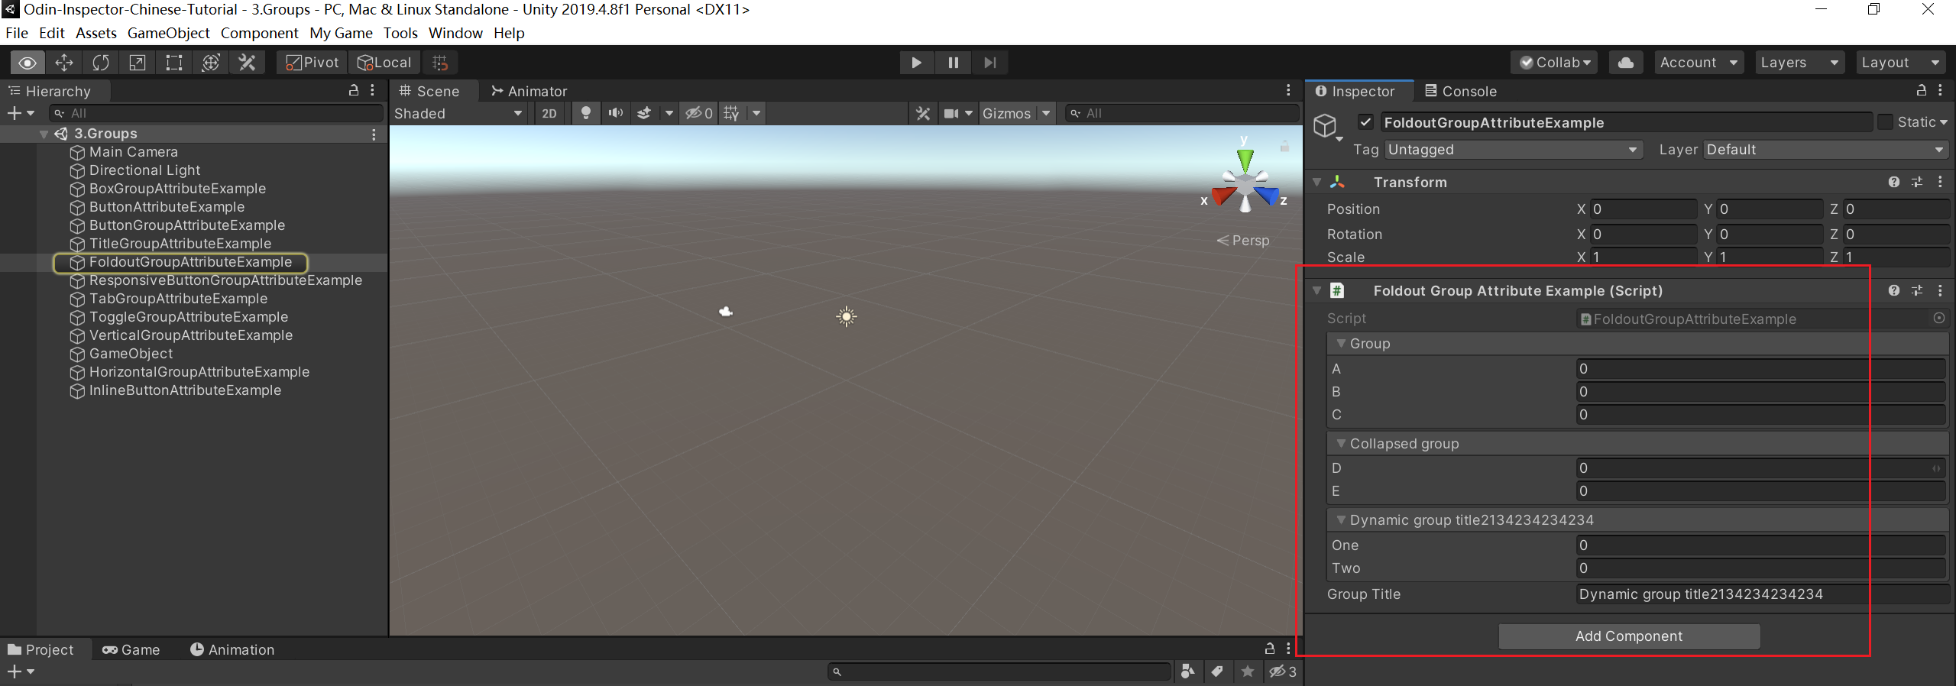
Task: Open the Shaded draw mode dropdown
Action: [x=458, y=113]
